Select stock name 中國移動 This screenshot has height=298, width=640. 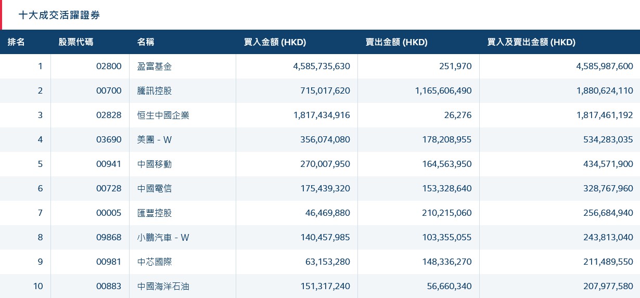pyautogui.click(x=155, y=164)
